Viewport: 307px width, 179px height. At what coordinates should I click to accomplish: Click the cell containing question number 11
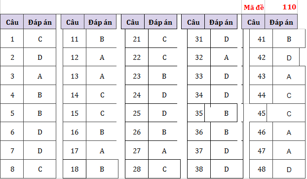75,39
